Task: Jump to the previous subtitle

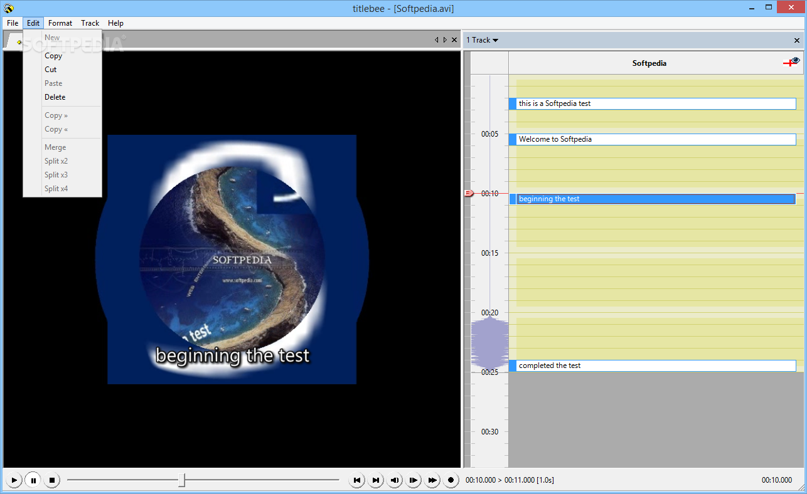Action: point(357,480)
